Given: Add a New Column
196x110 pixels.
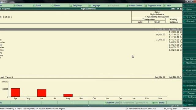Looking at the screenshot, I should point(189,59).
